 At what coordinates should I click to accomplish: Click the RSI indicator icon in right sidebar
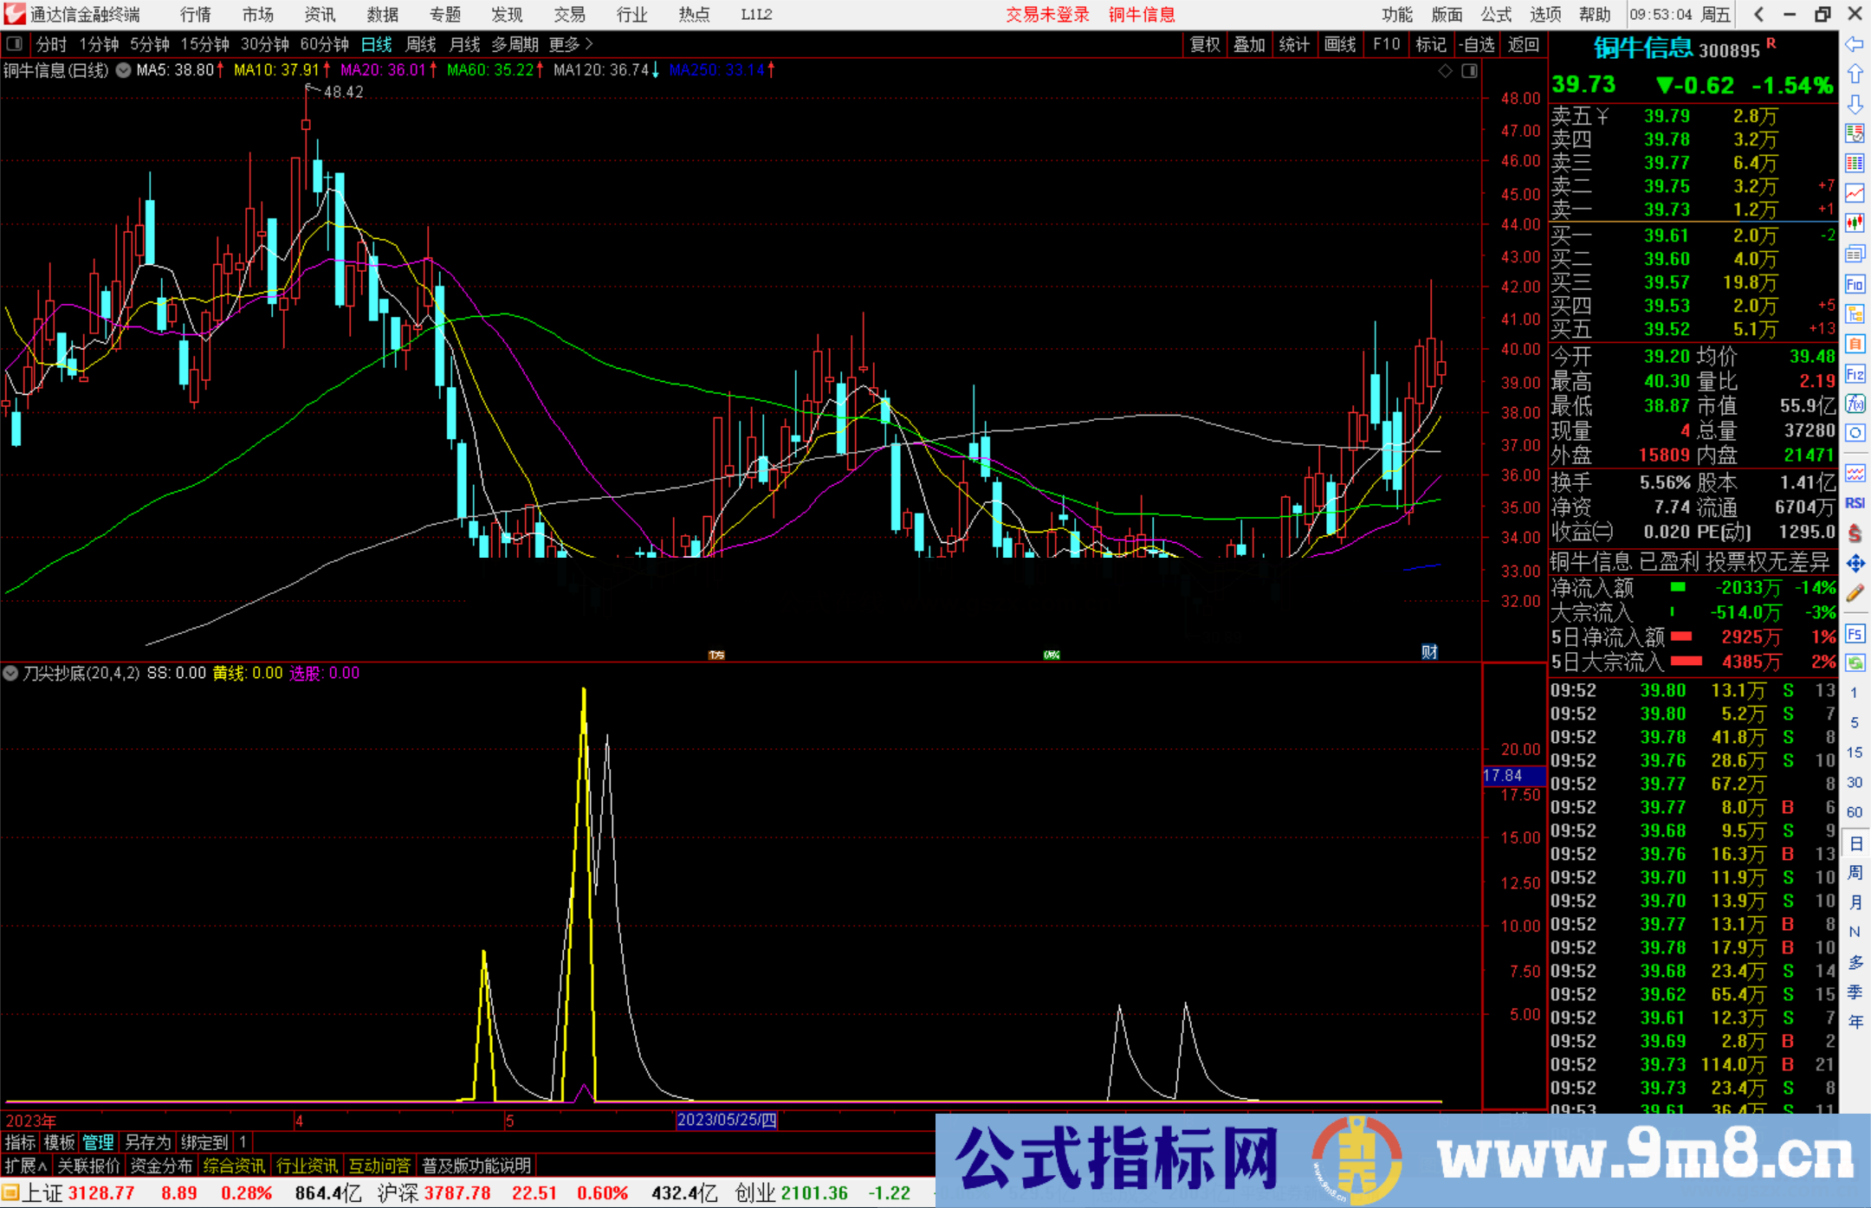point(1855,502)
